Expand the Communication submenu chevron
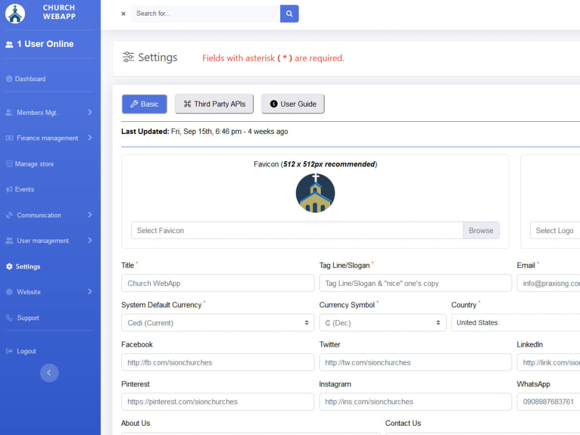Viewport: 580px width, 435px height. coord(90,215)
